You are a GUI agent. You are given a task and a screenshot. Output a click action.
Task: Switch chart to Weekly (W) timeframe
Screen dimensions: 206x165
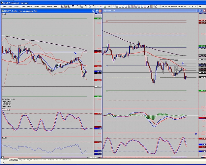coord(192,7)
